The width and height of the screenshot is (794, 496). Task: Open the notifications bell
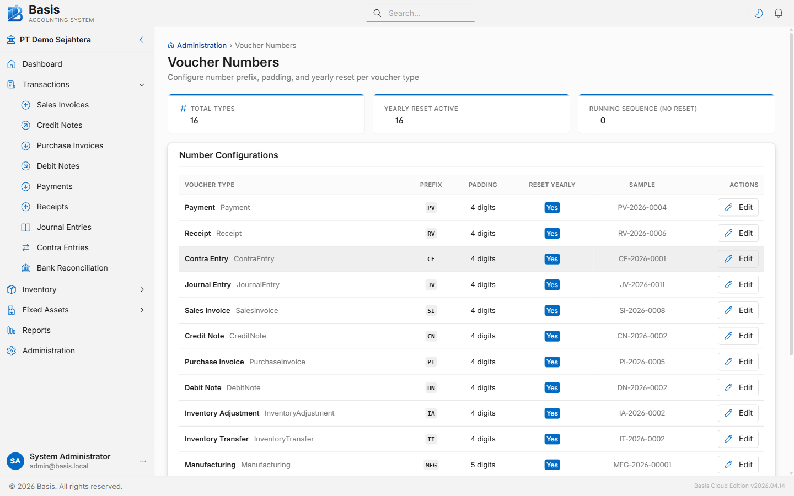[779, 13]
